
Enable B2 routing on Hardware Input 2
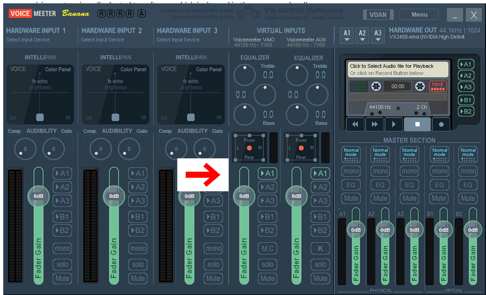tap(138, 230)
